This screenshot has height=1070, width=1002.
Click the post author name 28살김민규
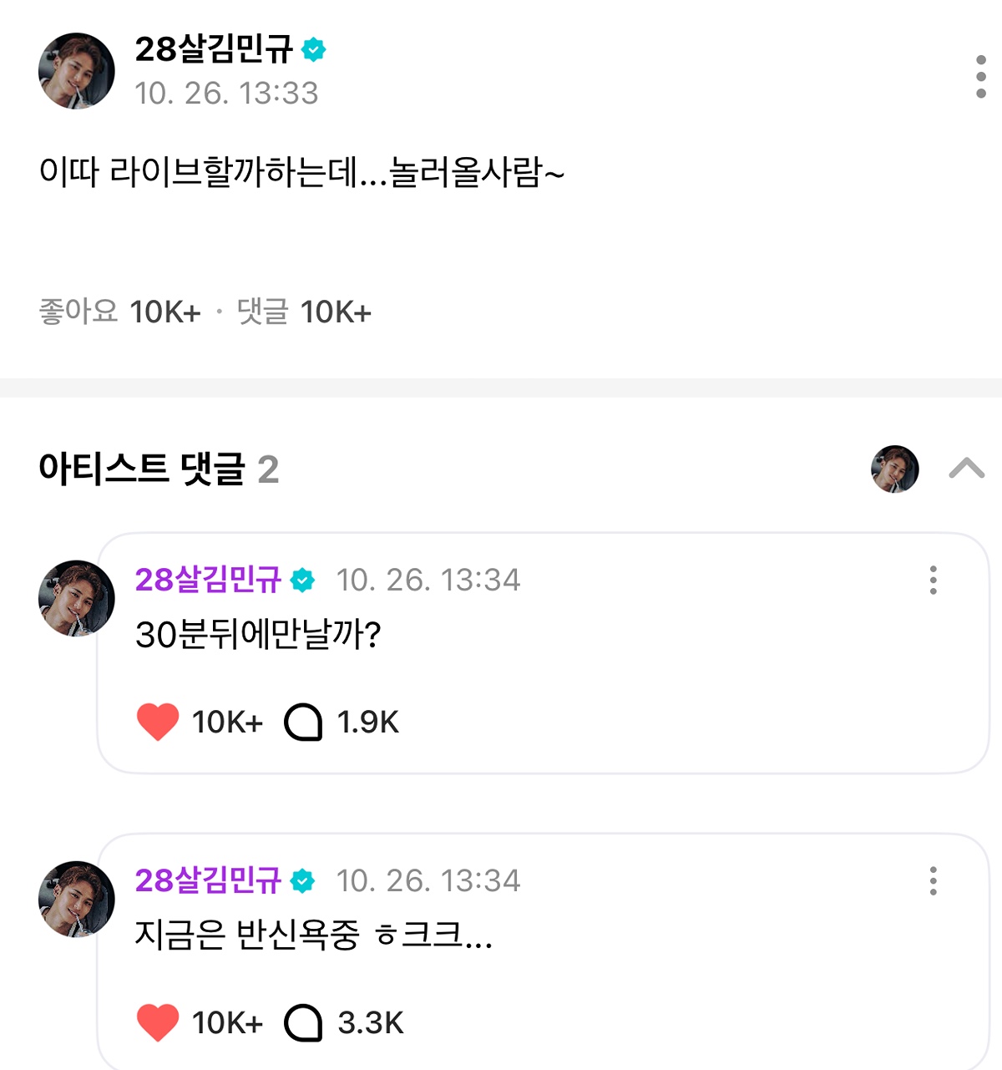(214, 50)
